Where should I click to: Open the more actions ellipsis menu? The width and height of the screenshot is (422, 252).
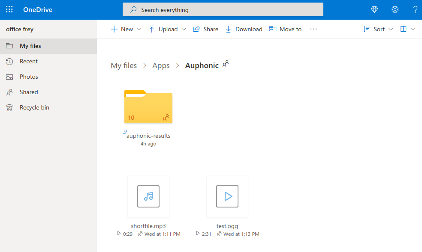[x=313, y=29]
